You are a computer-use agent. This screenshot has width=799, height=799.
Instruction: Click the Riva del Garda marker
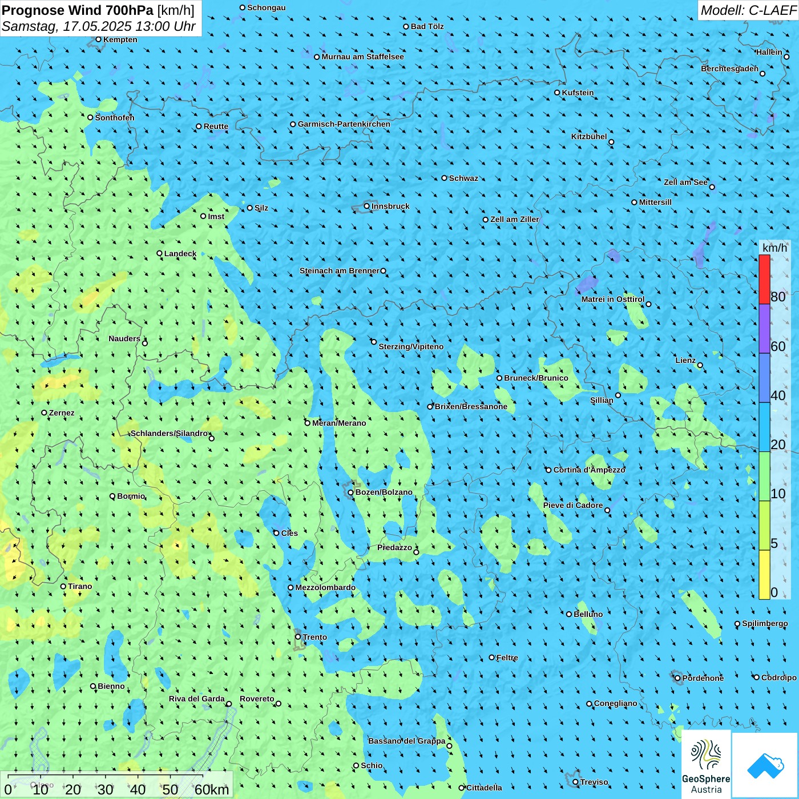[229, 704]
